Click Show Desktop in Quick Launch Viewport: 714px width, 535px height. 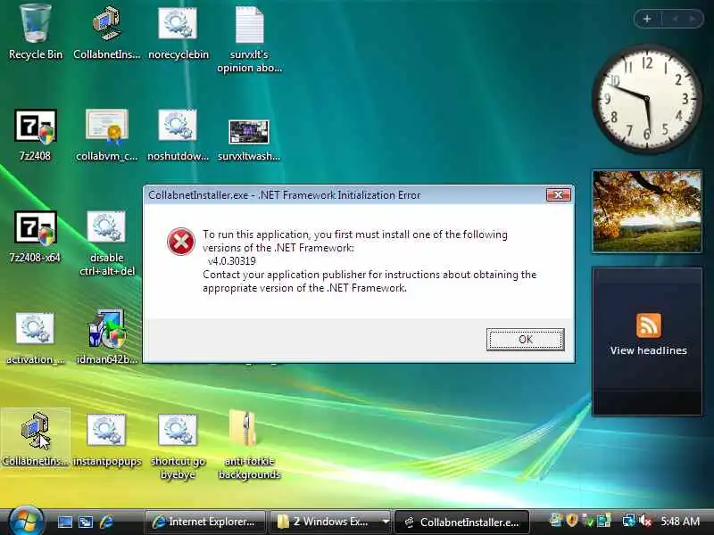[x=64, y=522]
